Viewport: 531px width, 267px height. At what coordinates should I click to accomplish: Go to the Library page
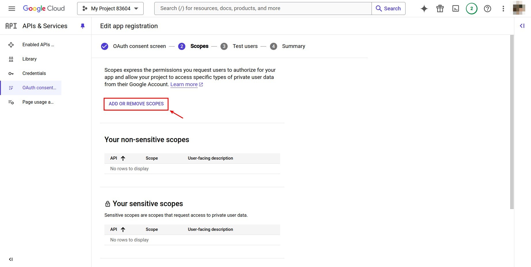tap(29, 59)
